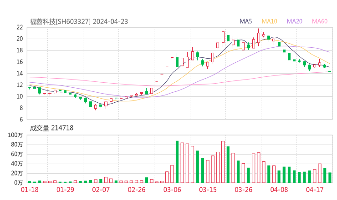This screenshot has width=337, height=200.
Task: Click the 成交量 214718 volume label
Action: tap(51, 128)
